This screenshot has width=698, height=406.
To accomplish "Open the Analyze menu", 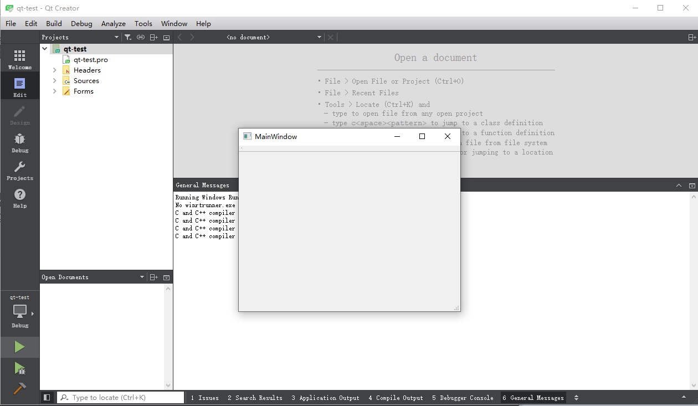I will tap(113, 23).
